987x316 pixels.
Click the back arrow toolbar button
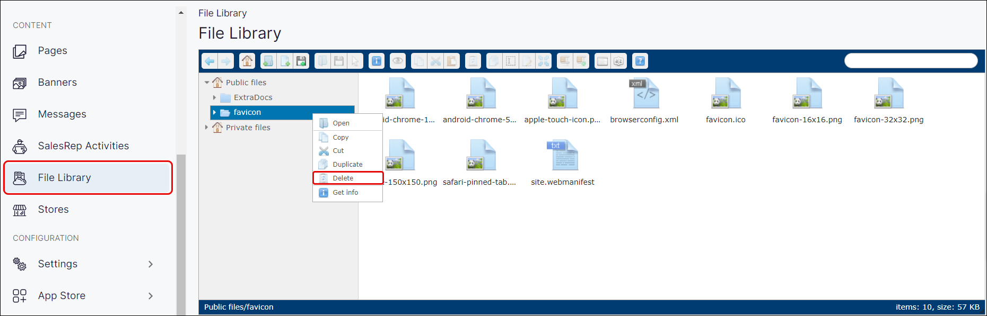click(x=209, y=61)
